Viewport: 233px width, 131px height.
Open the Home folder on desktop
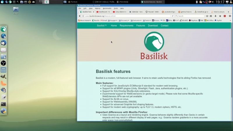(x=16, y=10)
